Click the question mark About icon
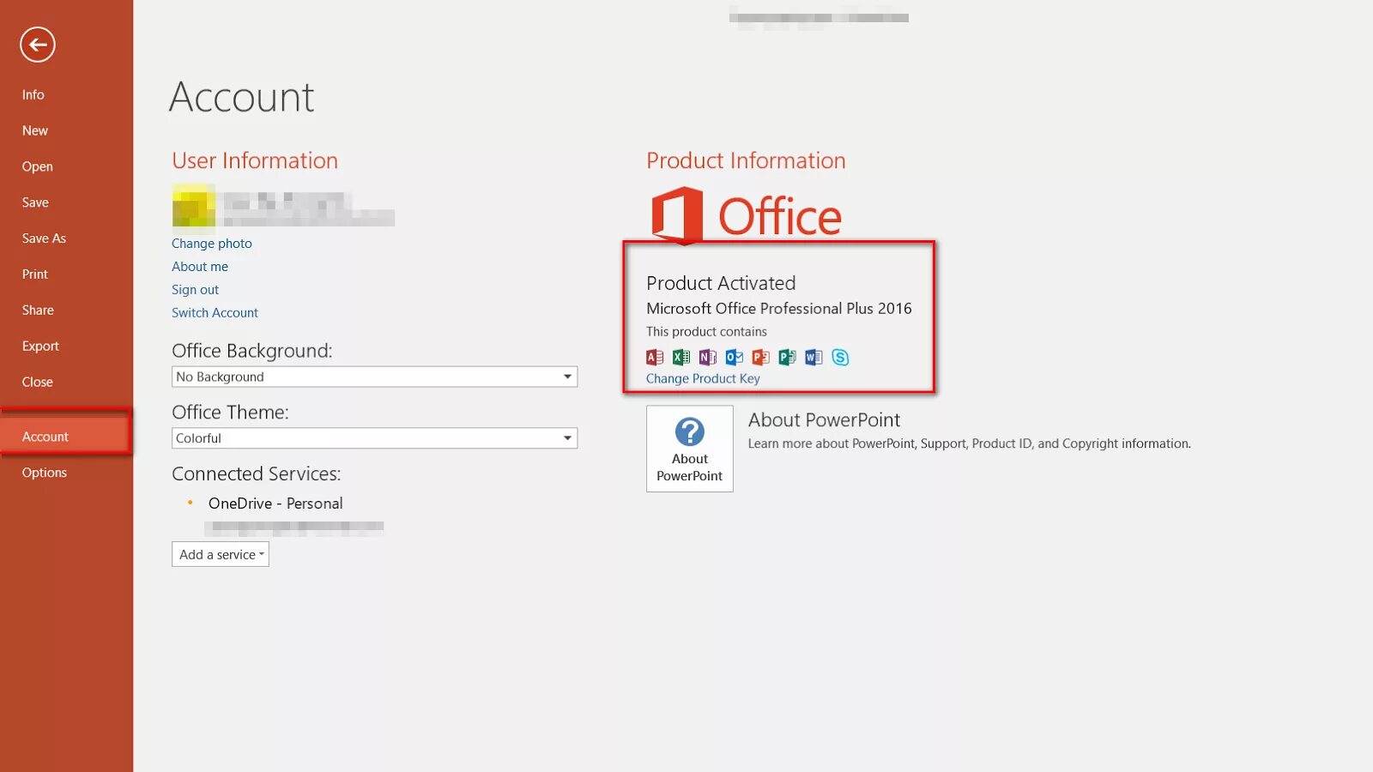Viewport: 1373px width, 772px height. click(690, 431)
